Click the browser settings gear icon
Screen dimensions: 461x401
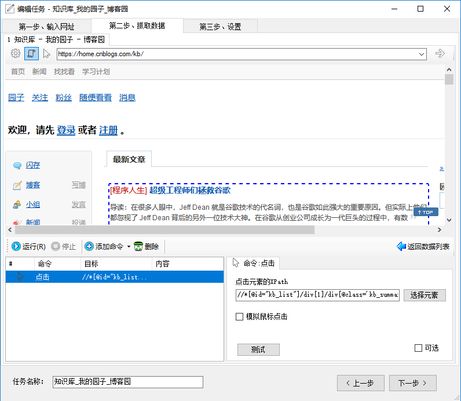pos(16,54)
